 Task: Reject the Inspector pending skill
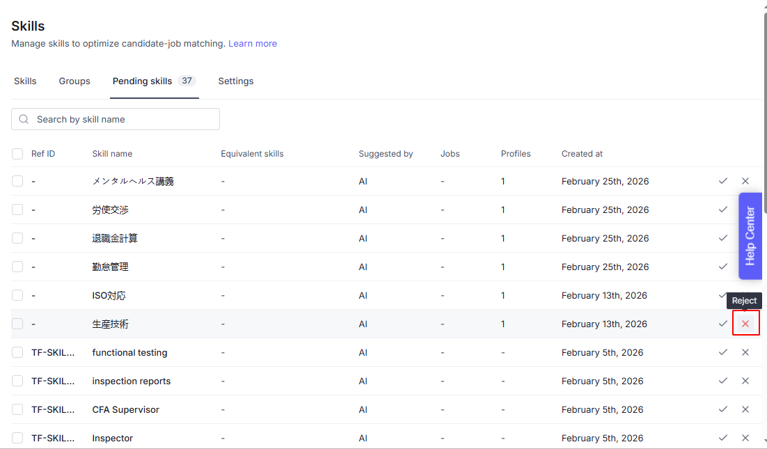tap(745, 438)
